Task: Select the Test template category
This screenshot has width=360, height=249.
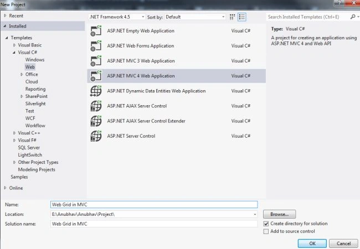Action: pyautogui.click(x=29, y=111)
